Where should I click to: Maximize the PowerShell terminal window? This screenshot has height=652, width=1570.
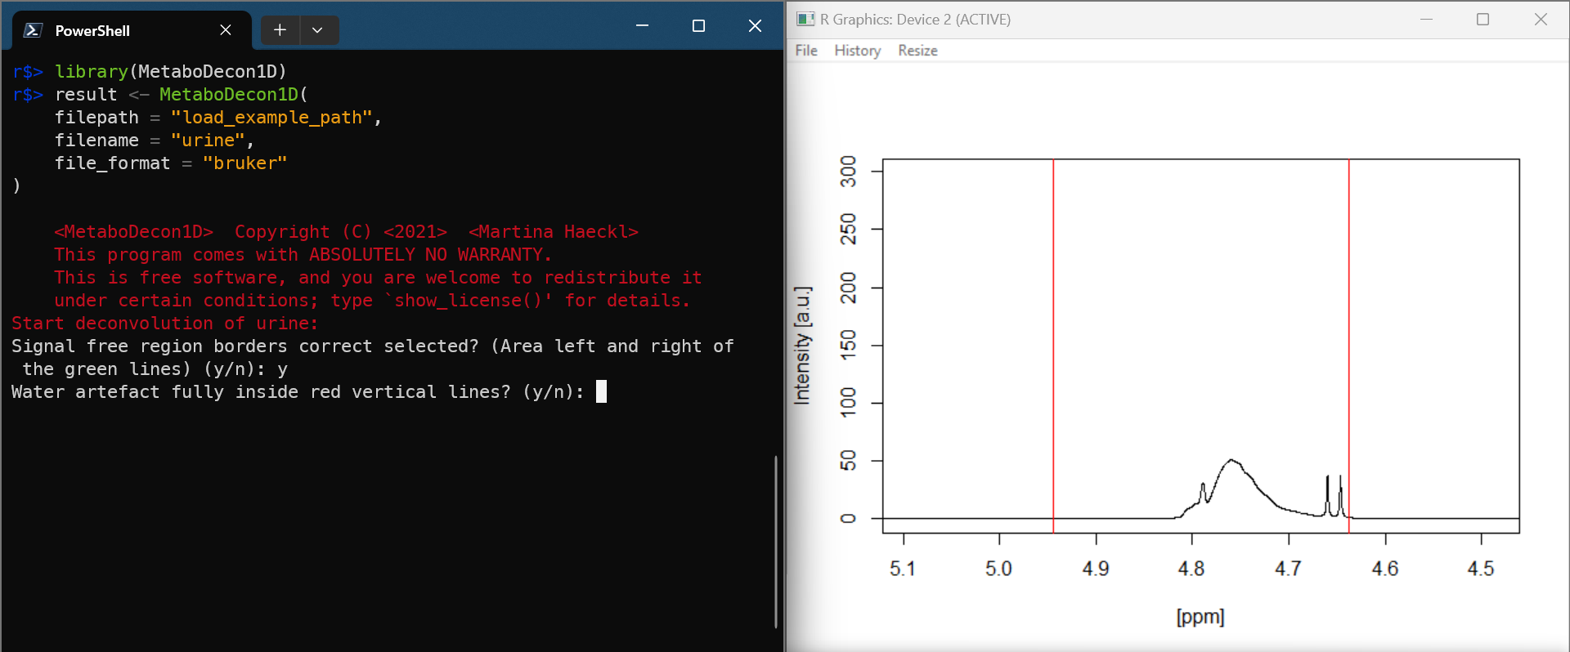click(698, 25)
